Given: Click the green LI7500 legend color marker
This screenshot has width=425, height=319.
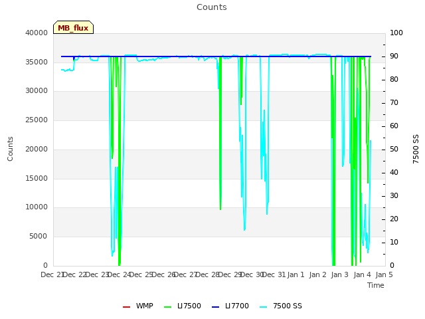Looking at the screenshot, I should tap(168, 307).
